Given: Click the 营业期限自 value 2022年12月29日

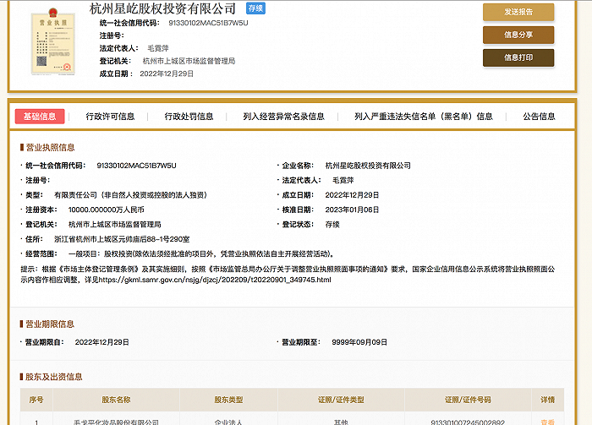Looking at the screenshot, I should point(102,342).
